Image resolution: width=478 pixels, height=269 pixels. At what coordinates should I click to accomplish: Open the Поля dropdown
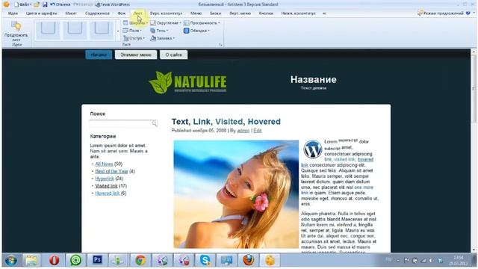(x=132, y=31)
